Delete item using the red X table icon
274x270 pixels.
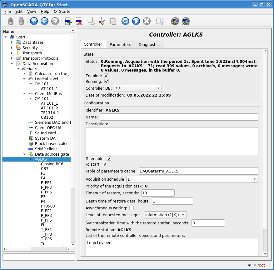click(x=79, y=21)
